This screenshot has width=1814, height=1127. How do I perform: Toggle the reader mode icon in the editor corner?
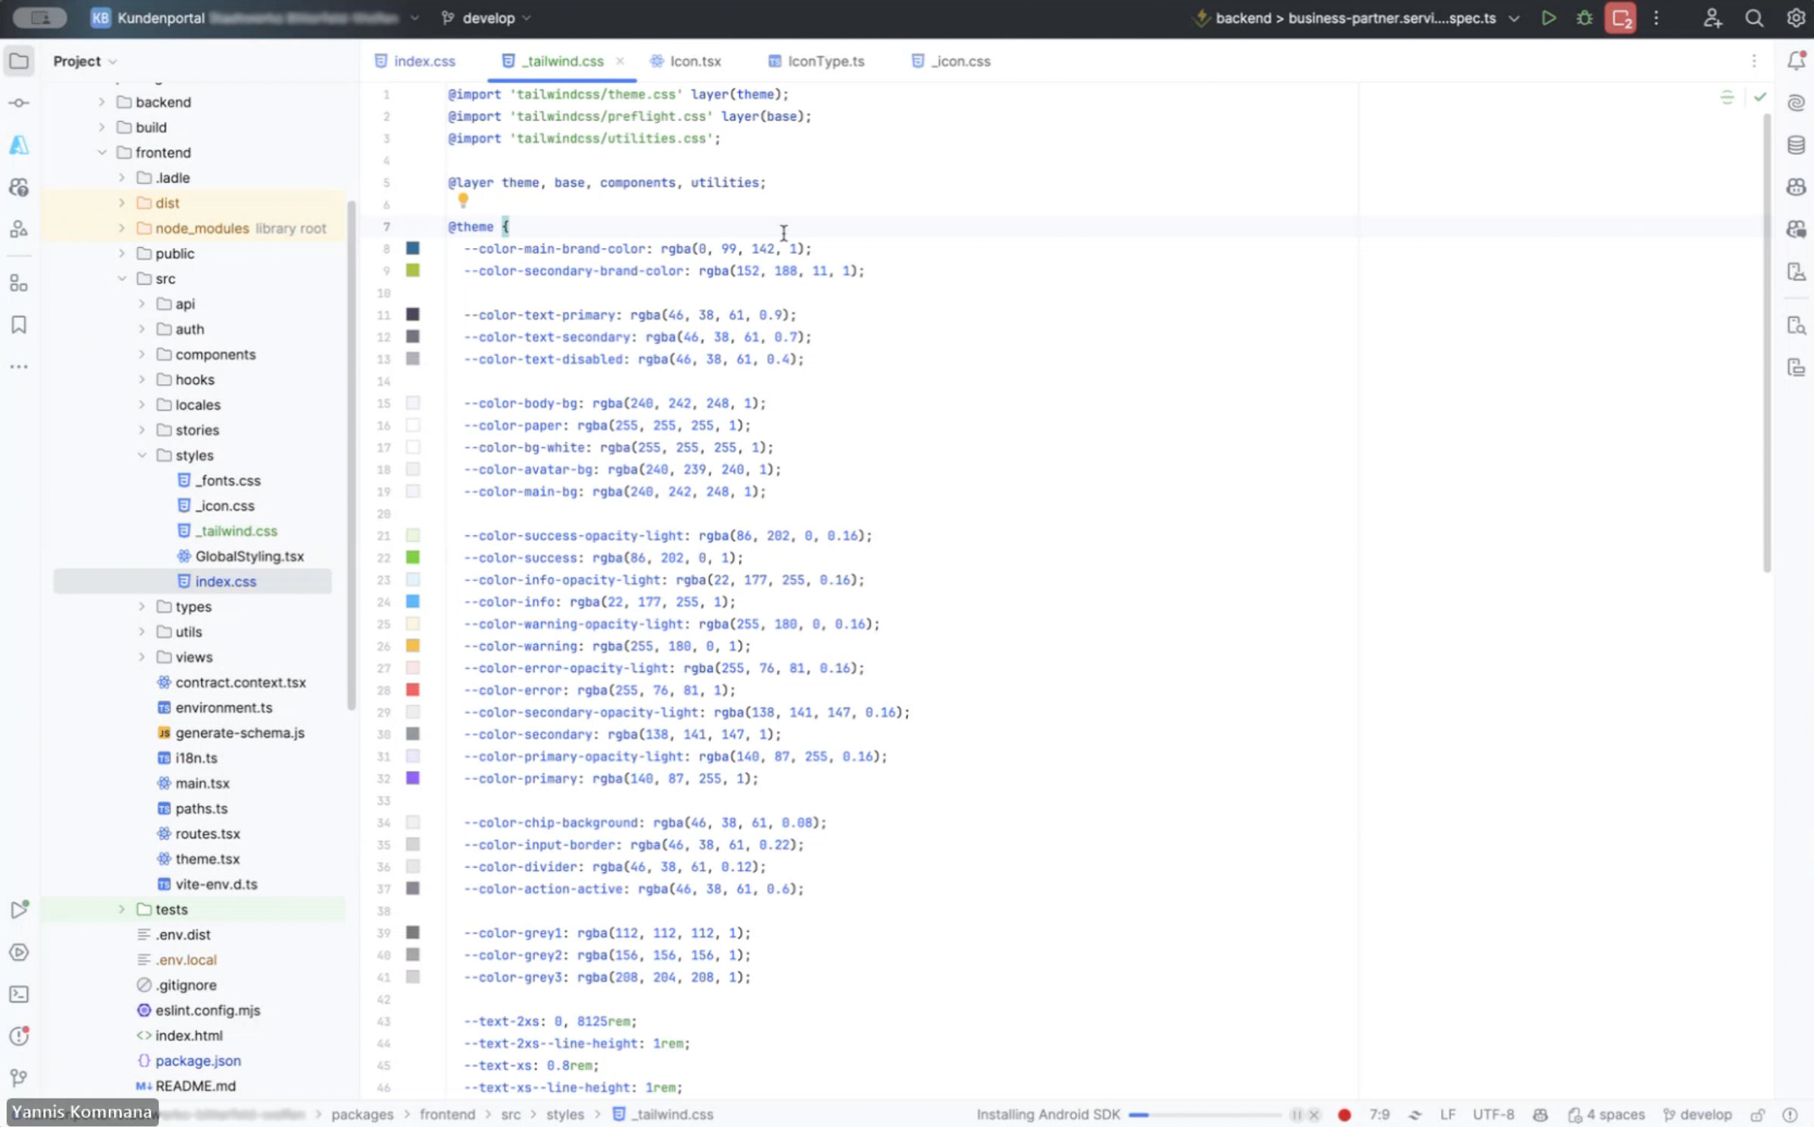(1727, 97)
